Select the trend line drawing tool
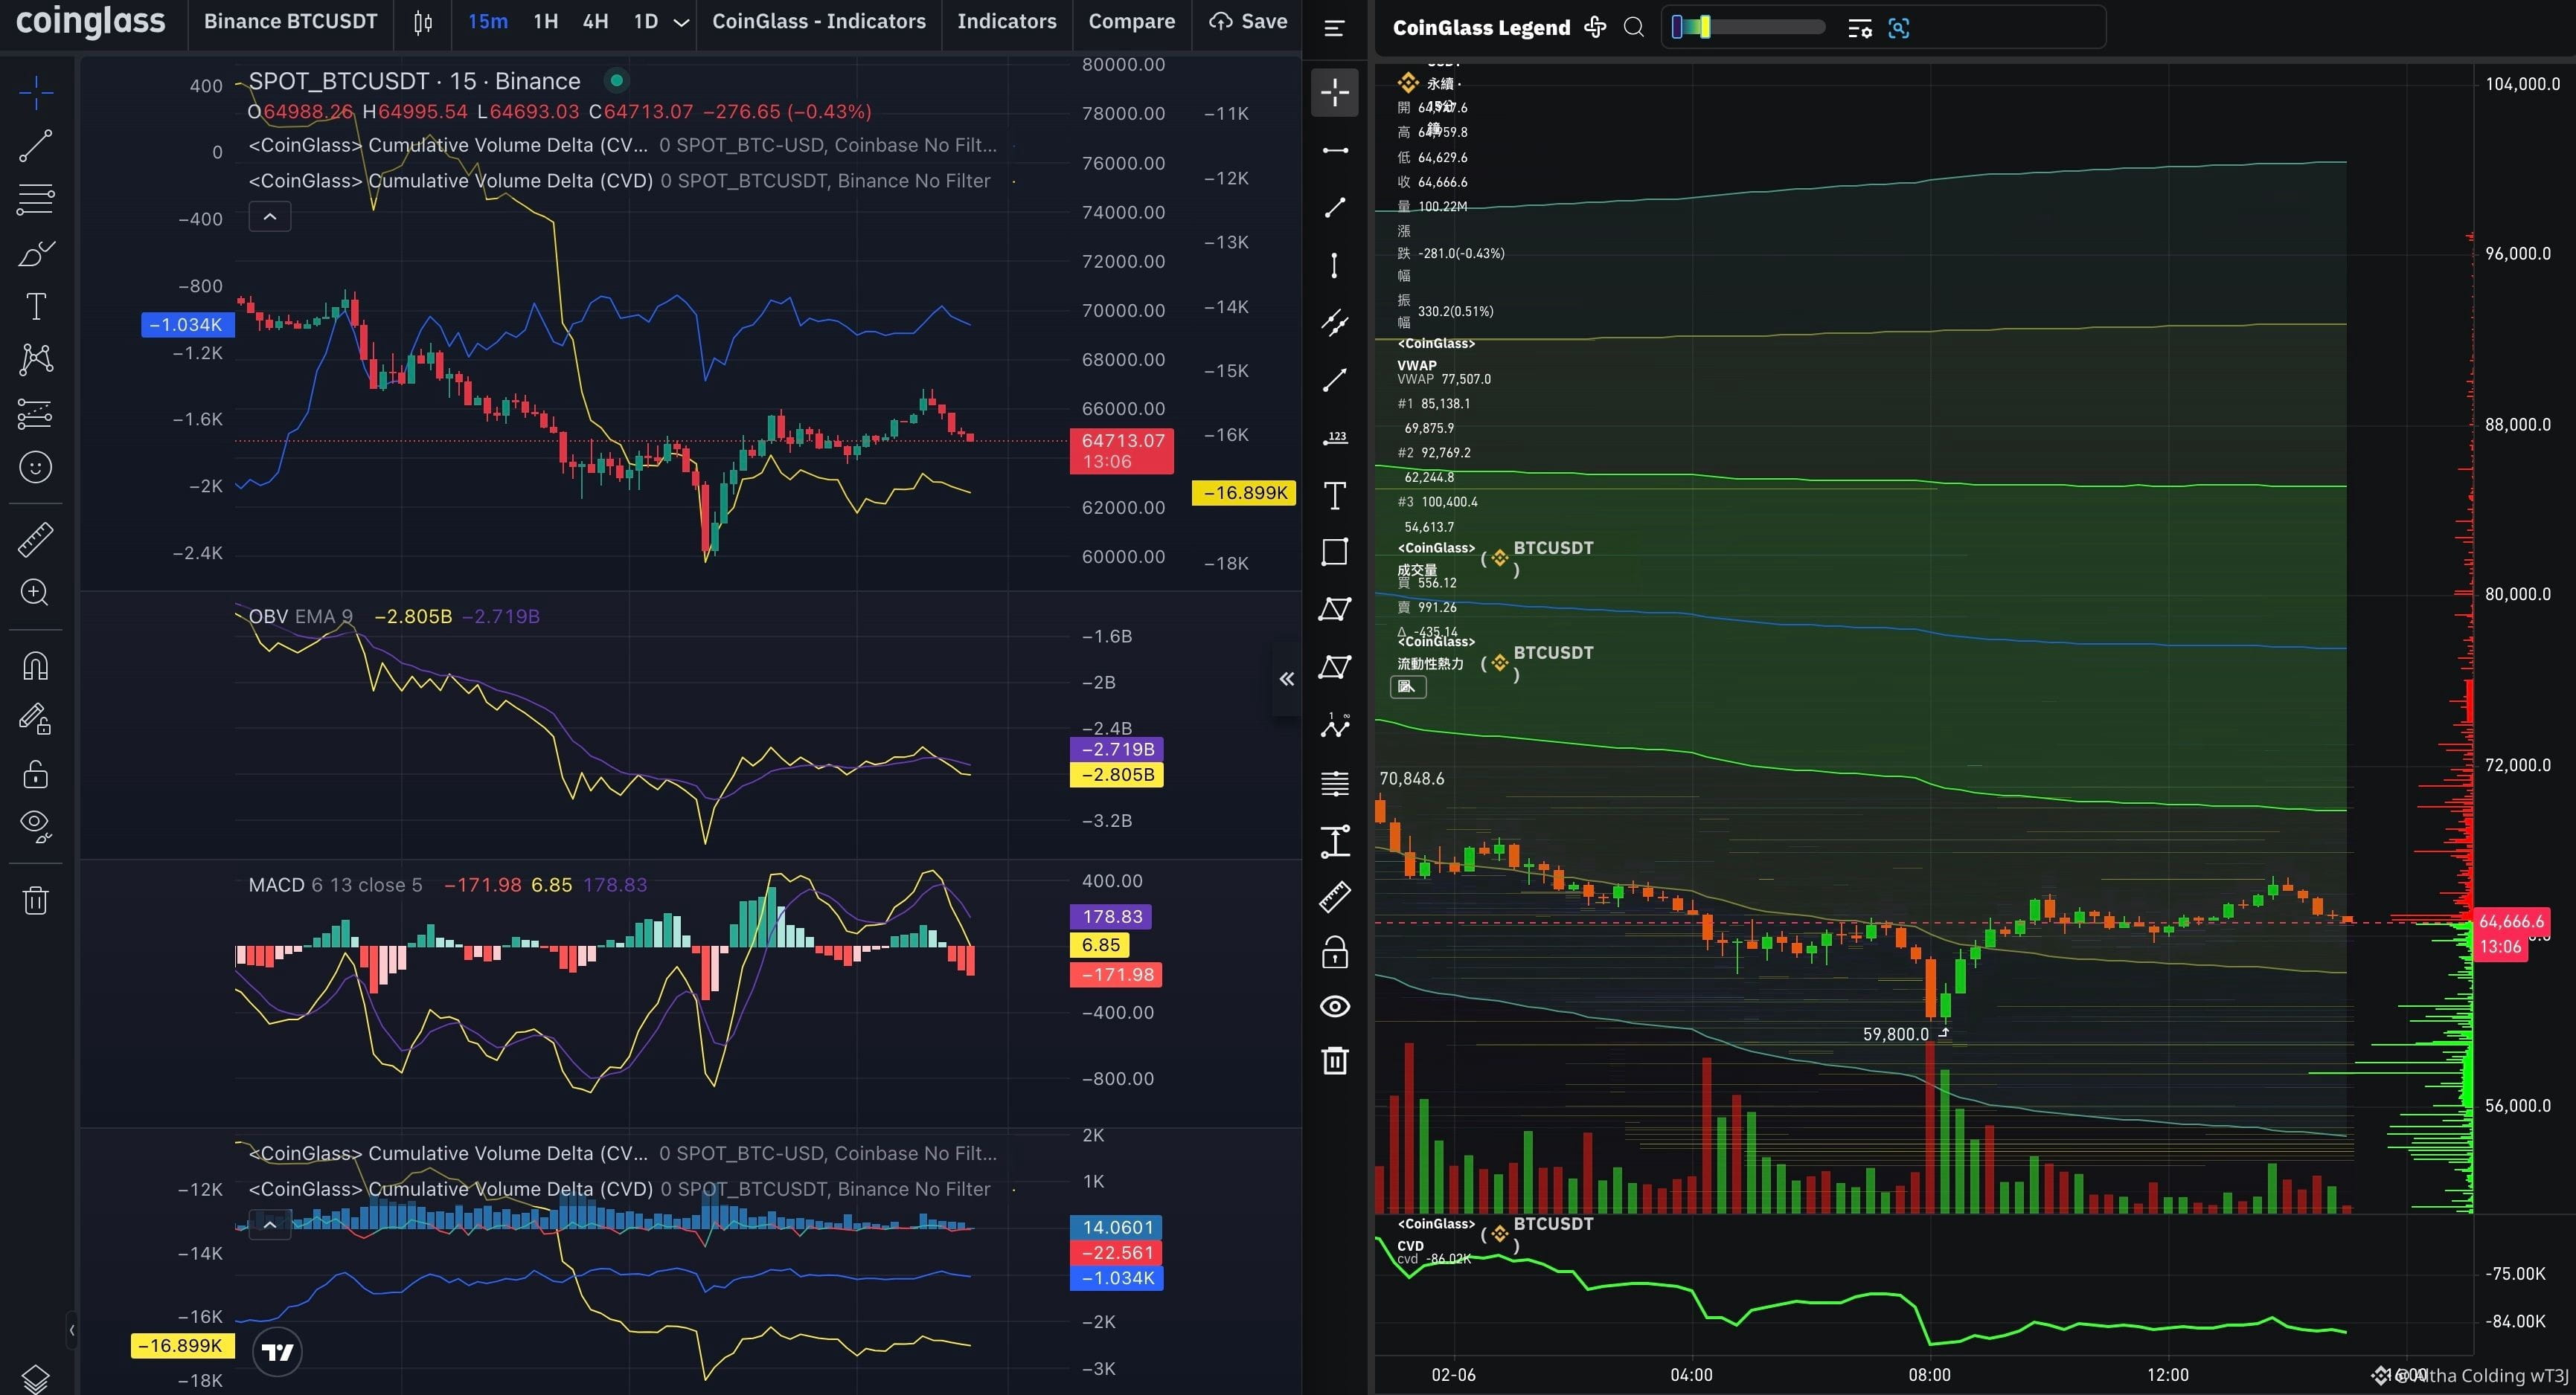The width and height of the screenshot is (2576, 1395). 36,146
